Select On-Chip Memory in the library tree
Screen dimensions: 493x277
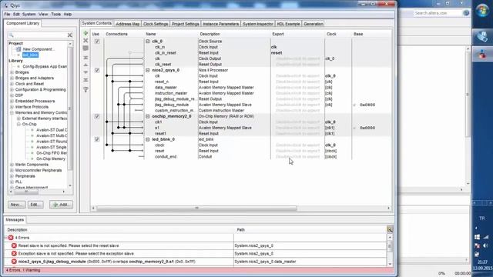[51, 159]
